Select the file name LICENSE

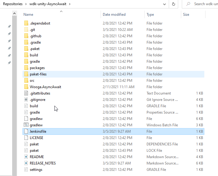(36, 138)
